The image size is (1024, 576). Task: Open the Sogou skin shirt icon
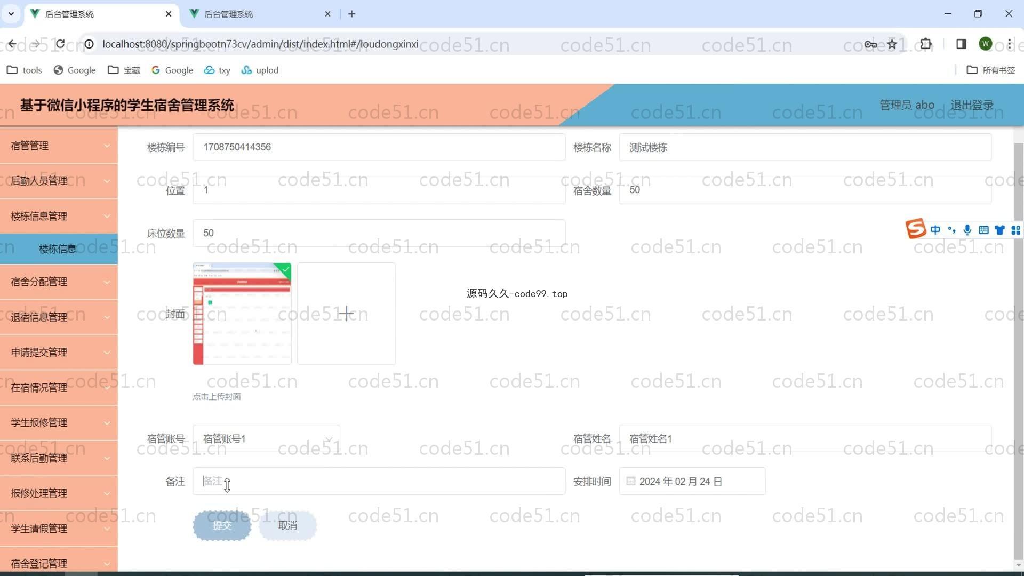tap(999, 230)
